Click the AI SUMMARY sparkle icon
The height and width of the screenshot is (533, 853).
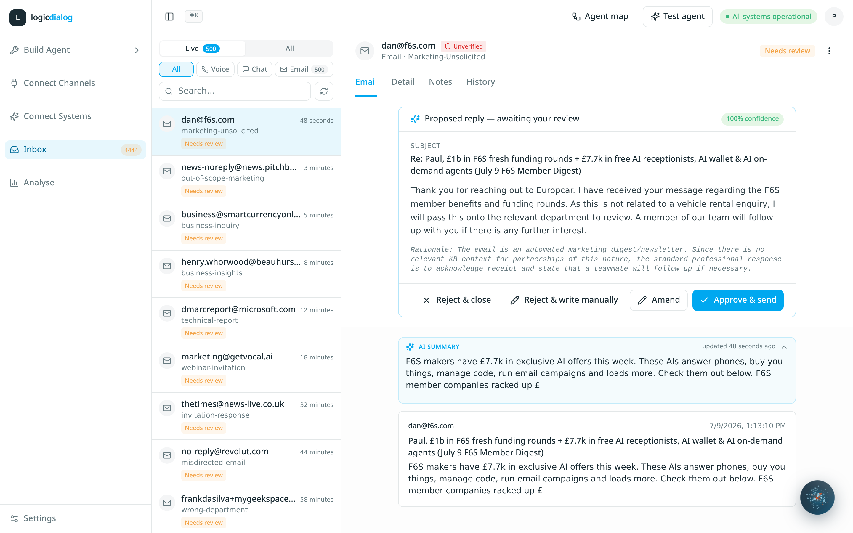click(x=410, y=347)
